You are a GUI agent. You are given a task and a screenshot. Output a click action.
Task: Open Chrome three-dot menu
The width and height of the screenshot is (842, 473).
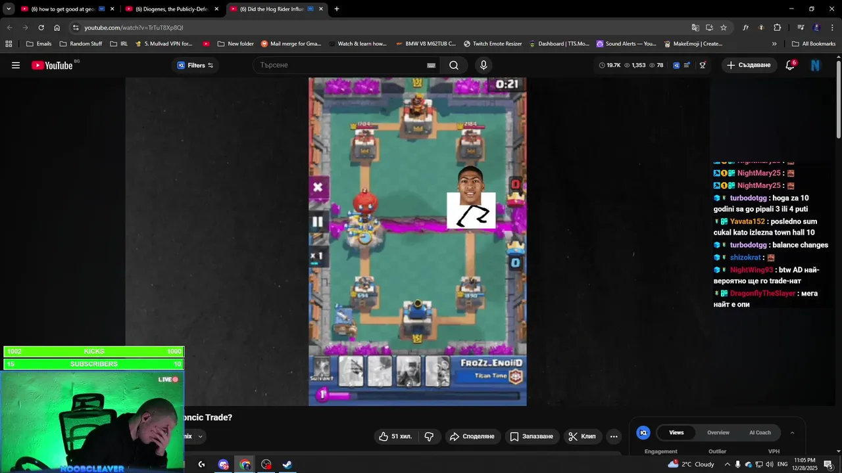point(832,28)
